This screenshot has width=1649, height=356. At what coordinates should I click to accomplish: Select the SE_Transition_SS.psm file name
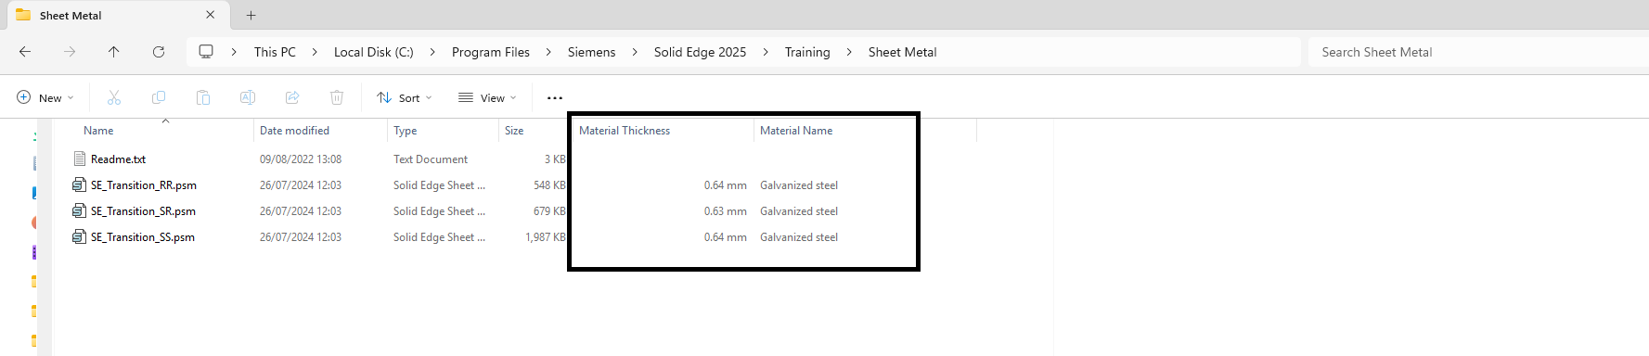[x=143, y=237]
